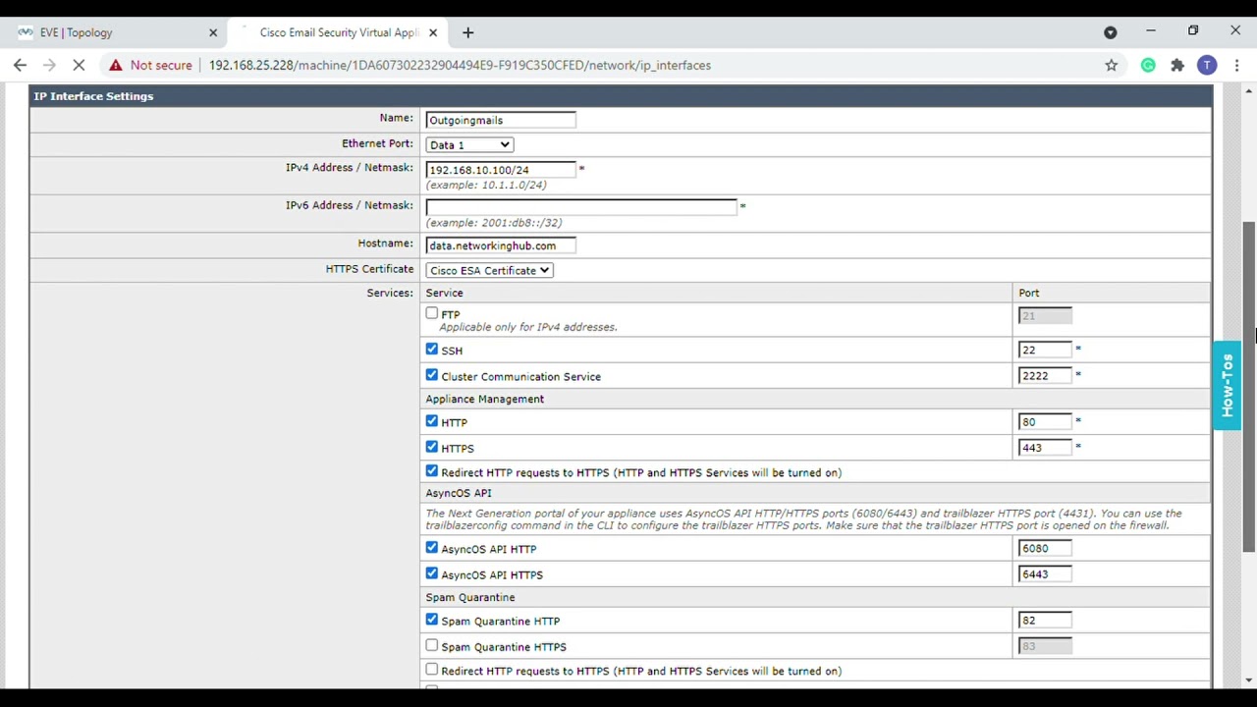Click the HTTP port field showing 80
The height and width of the screenshot is (707, 1257).
coord(1045,421)
